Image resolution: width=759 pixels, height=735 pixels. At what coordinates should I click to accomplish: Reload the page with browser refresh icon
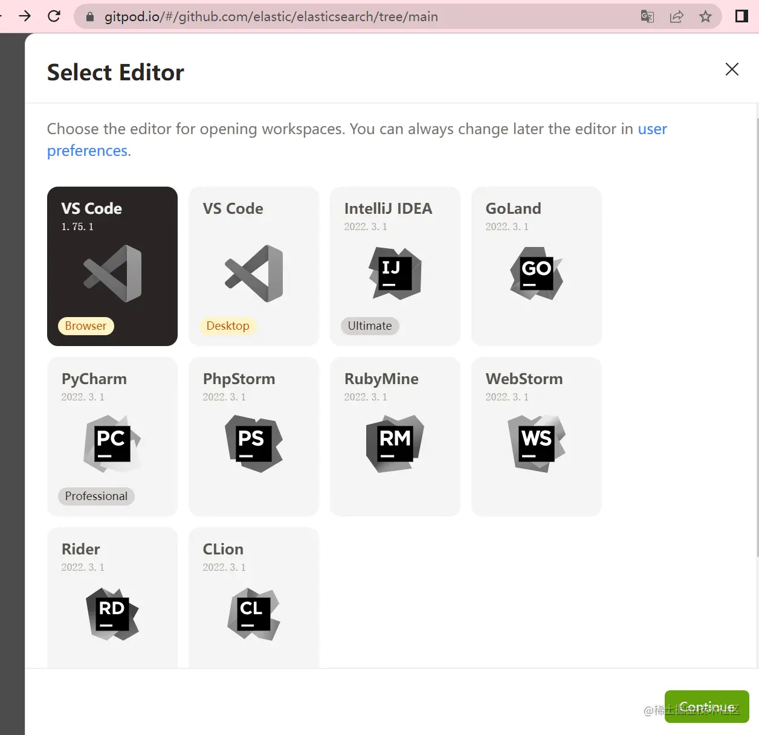(x=54, y=16)
